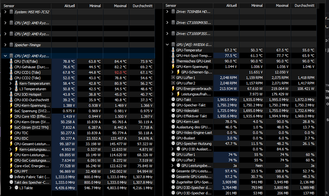This screenshot has height=196, width=329.
Task: Select the SoC-Strom (SVI2 TFN) row
Action: (x=78, y=127)
